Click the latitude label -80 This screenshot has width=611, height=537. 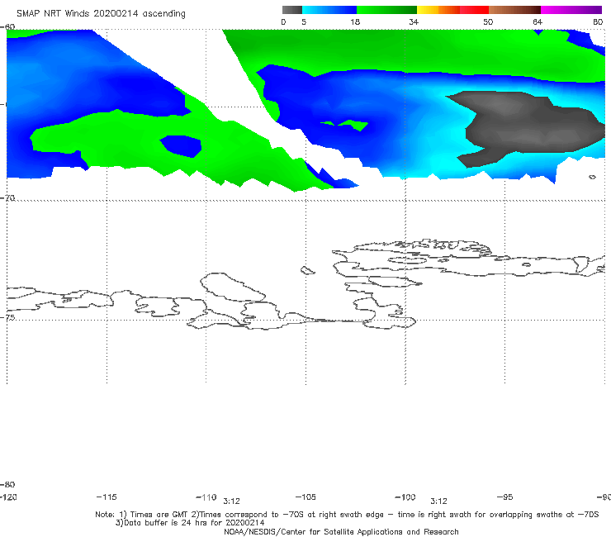pos(7,484)
